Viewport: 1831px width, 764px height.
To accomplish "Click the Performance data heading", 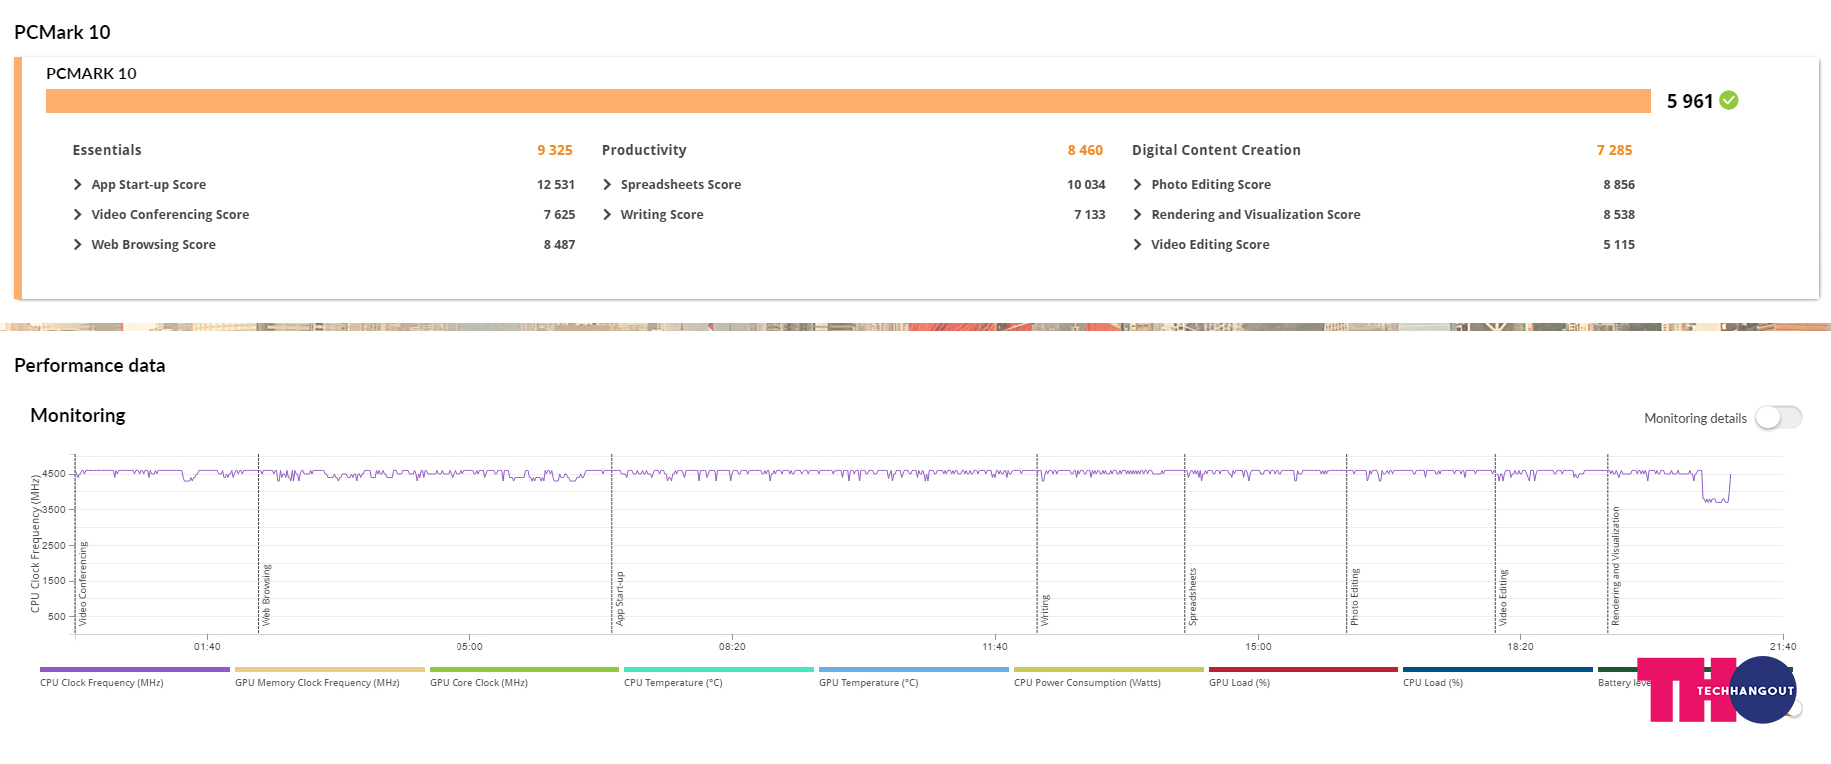I will [x=90, y=366].
